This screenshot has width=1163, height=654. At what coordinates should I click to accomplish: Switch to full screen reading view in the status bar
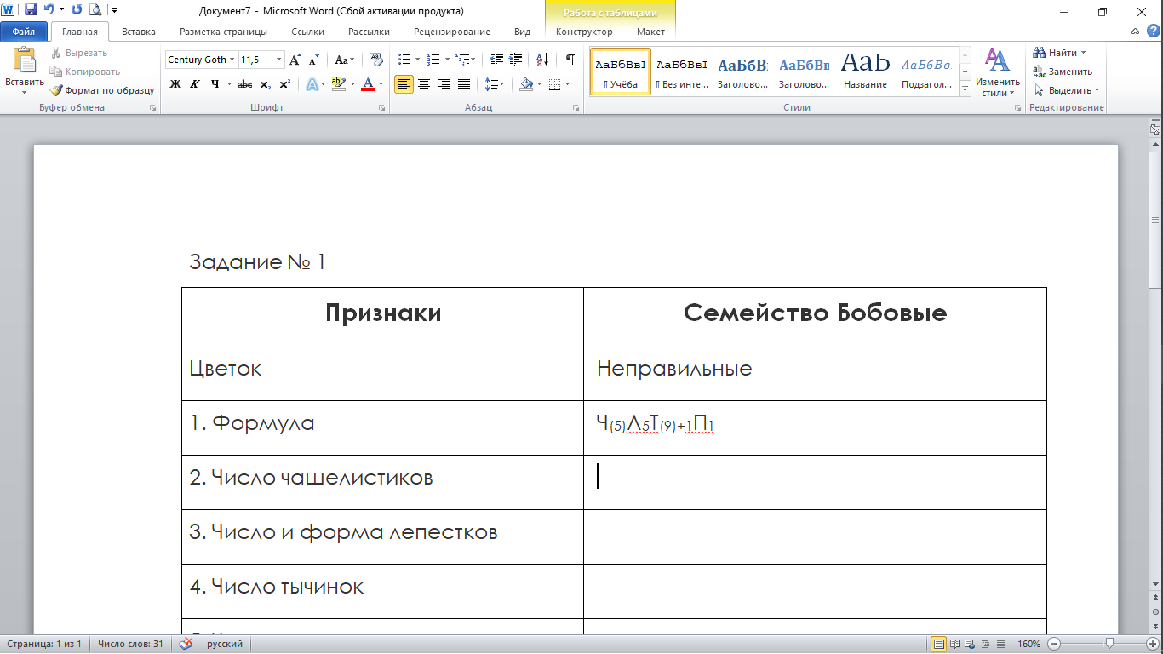point(954,645)
